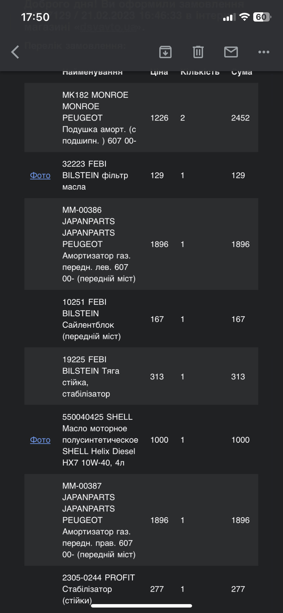This screenshot has height=613, width=283.
Task: Tap the Wi-Fi status icon
Action: click(244, 17)
